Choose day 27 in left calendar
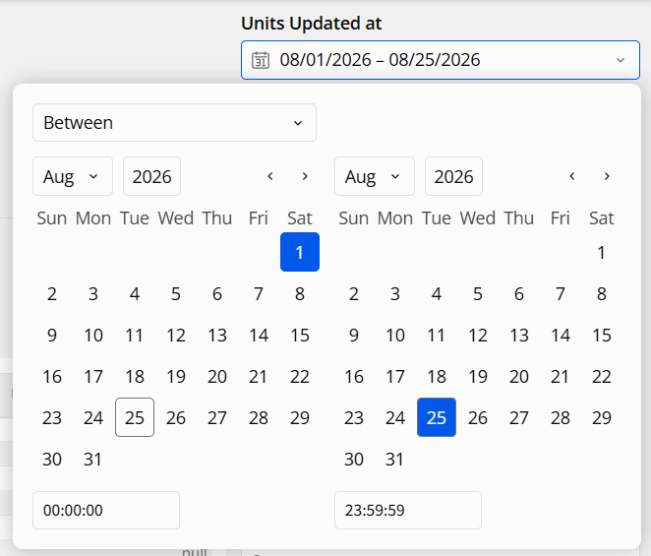Screen dimensions: 651x556 click(x=217, y=417)
